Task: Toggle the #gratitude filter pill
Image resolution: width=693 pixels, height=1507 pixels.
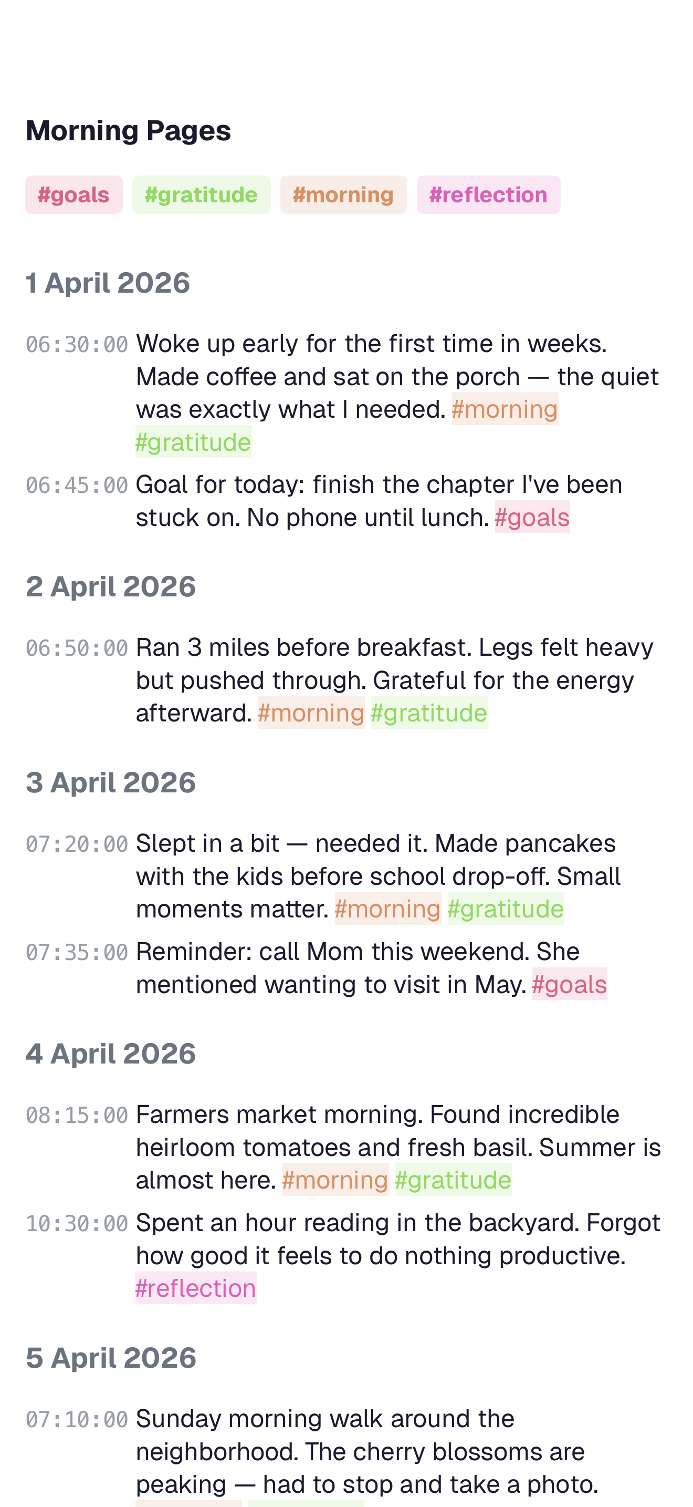Action: (201, 195)
